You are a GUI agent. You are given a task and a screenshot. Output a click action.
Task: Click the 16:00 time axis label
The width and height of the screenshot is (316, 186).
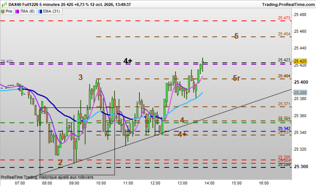point(263,183)
